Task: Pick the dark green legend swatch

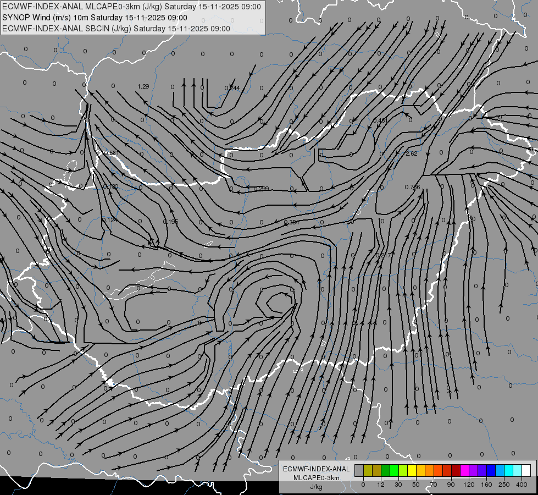Action: [386, 470]
